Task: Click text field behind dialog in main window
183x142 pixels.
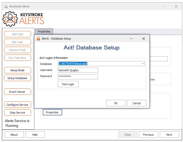Action: tap(159, 59)
